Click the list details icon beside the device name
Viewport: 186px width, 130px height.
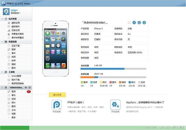(144, 23)
